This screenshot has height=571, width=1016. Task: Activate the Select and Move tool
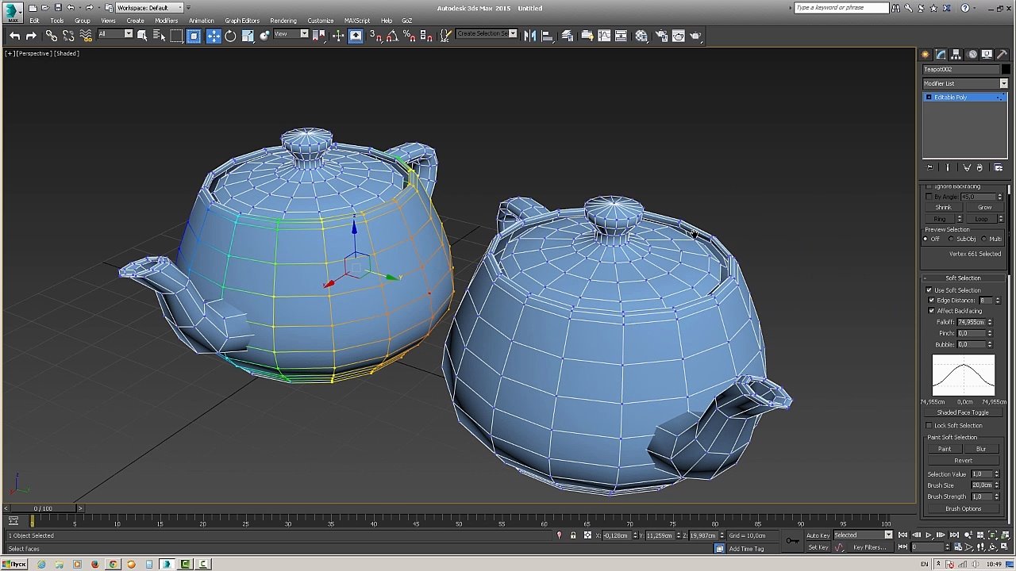click(x=214, y=36)
